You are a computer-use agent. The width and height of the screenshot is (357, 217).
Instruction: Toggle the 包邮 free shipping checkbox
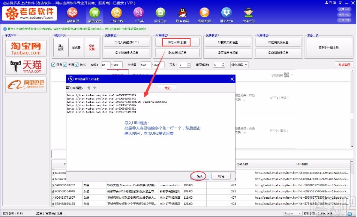(76, 65)
